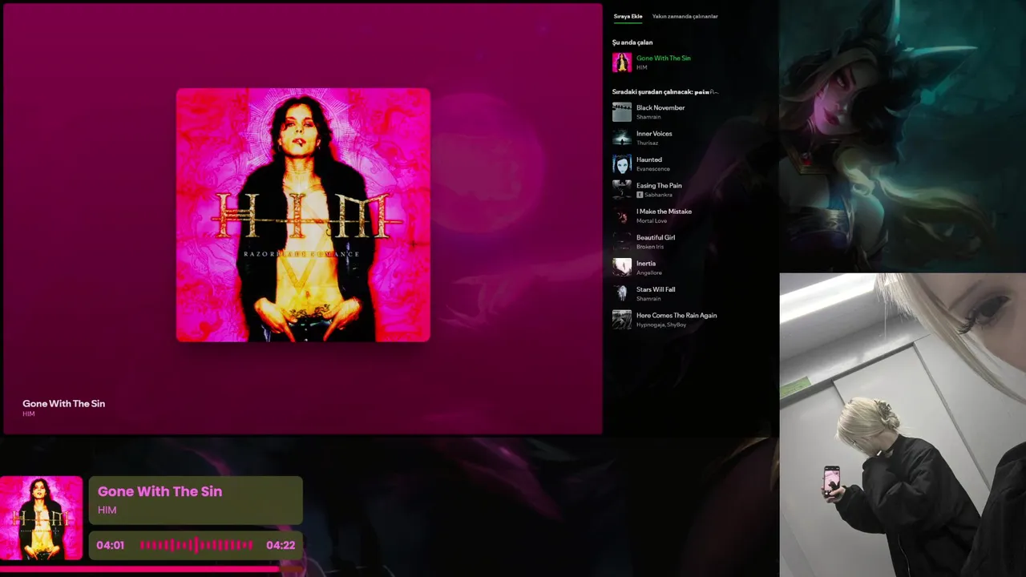The width and height of the screenshot is (1026, 577).
Task: Play Stars Will Fall from queue
Action: 656,289
